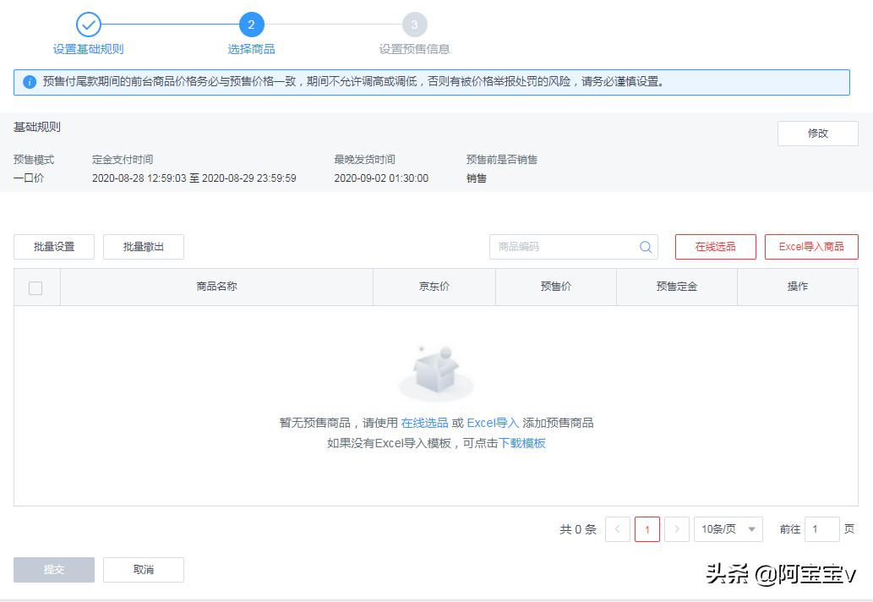Click the previous-page arrow in pagination
The height and width of the screenshot is (602, 873).
tap(617, 528)
